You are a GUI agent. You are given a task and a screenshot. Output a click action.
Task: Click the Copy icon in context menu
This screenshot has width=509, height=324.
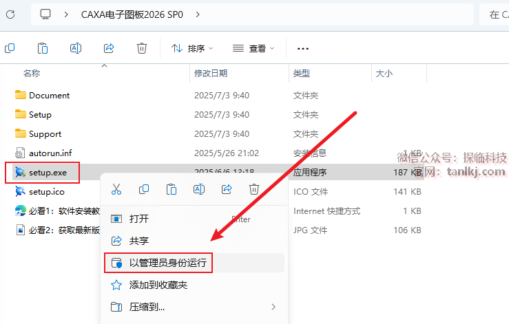coord(144,189)
